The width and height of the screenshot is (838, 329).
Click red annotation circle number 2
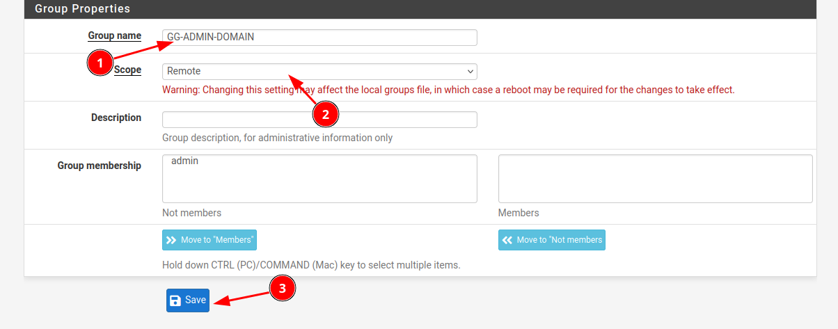(x=325, y=114)
